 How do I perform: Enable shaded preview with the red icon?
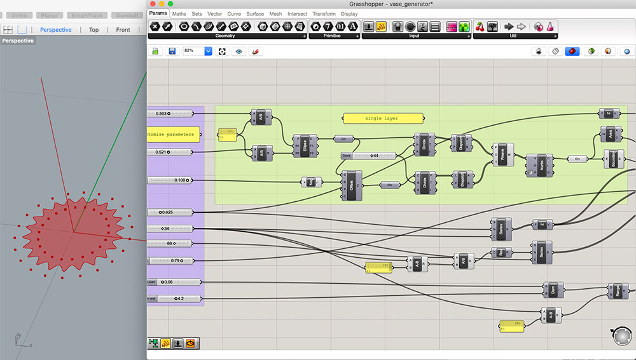[572, 51]
